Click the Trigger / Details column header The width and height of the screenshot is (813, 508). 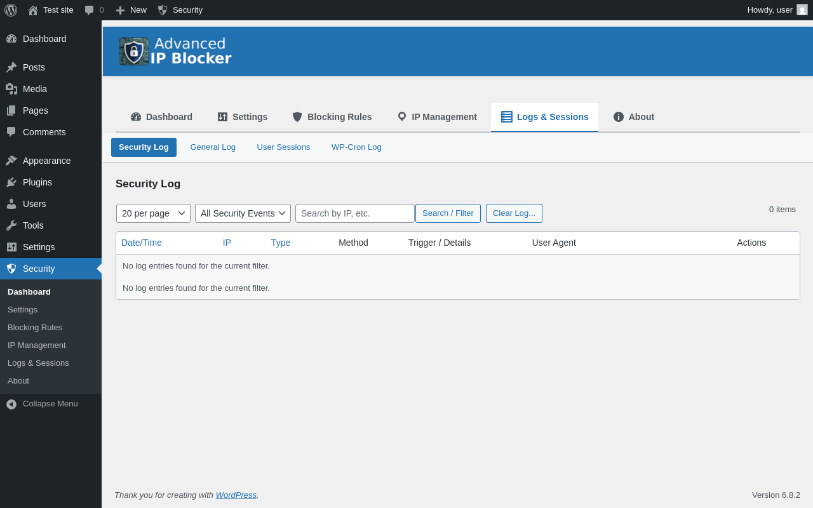tap(440, 243)
